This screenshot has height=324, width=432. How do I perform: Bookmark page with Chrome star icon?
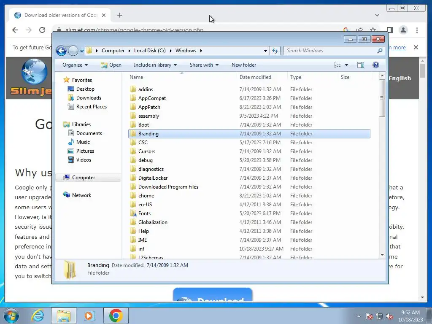point(373,30)
